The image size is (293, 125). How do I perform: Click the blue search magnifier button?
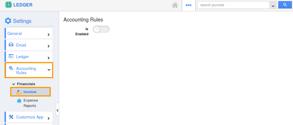tap(285, 5)
